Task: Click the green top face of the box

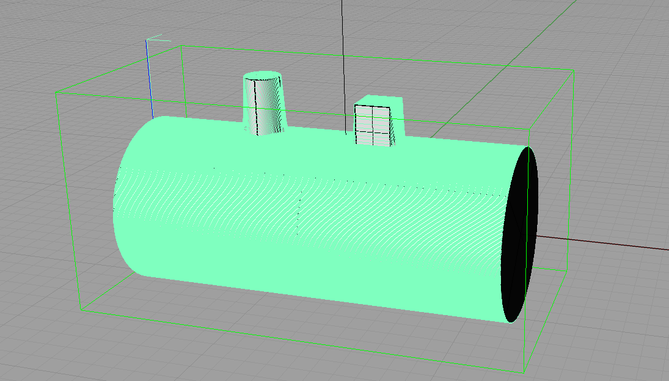Action: point(380,101)
